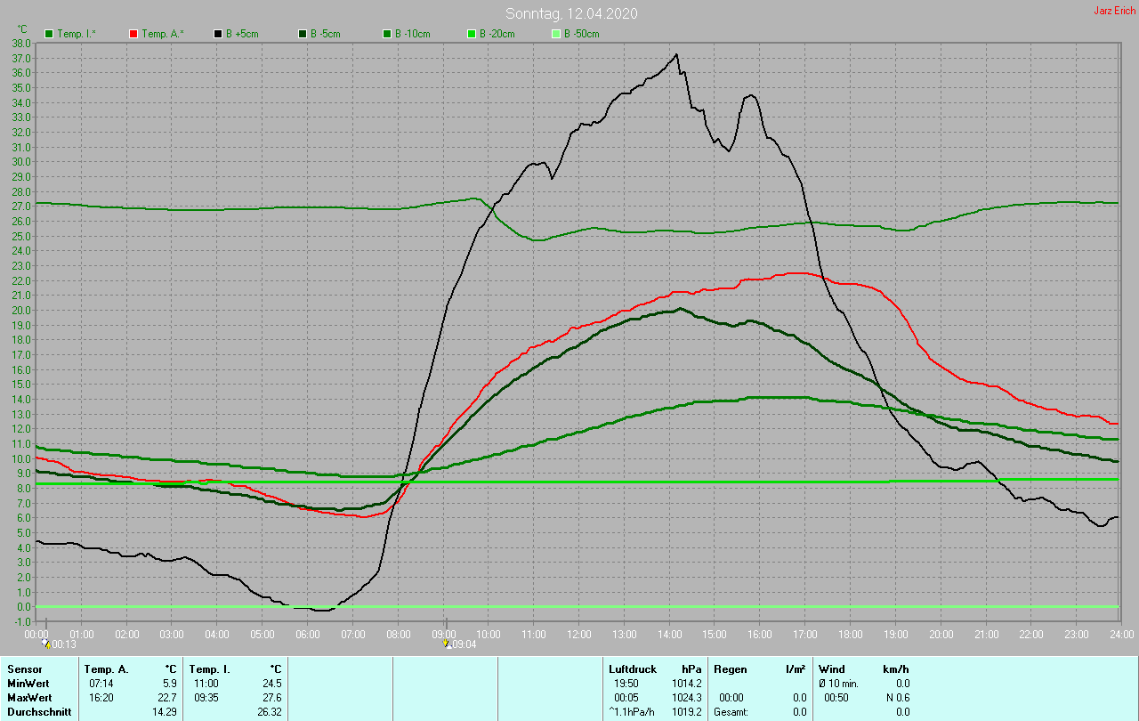Click the "38.0" temperature axis label
The width and height of the screenshot is (1139, 721).
tap(22, 43)
